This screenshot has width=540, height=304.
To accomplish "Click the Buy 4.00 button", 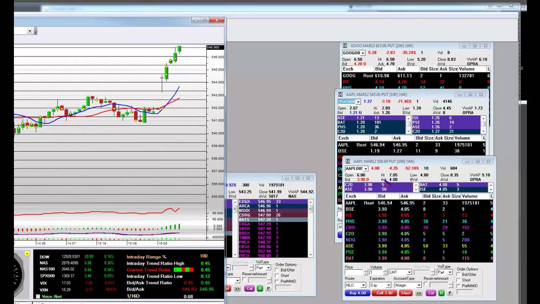I will [358, 293].
